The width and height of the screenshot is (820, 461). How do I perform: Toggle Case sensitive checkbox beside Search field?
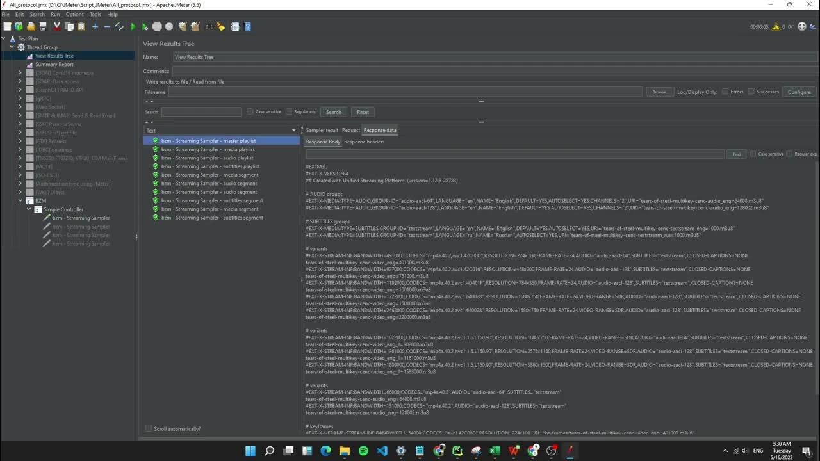pos(250,111)
